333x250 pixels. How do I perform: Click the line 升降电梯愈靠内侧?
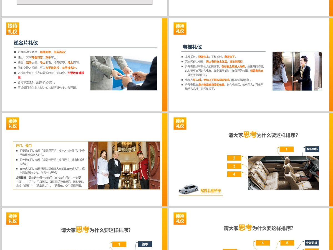(224, 87)
